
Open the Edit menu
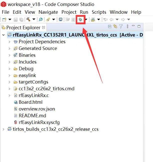click(17, 12)
